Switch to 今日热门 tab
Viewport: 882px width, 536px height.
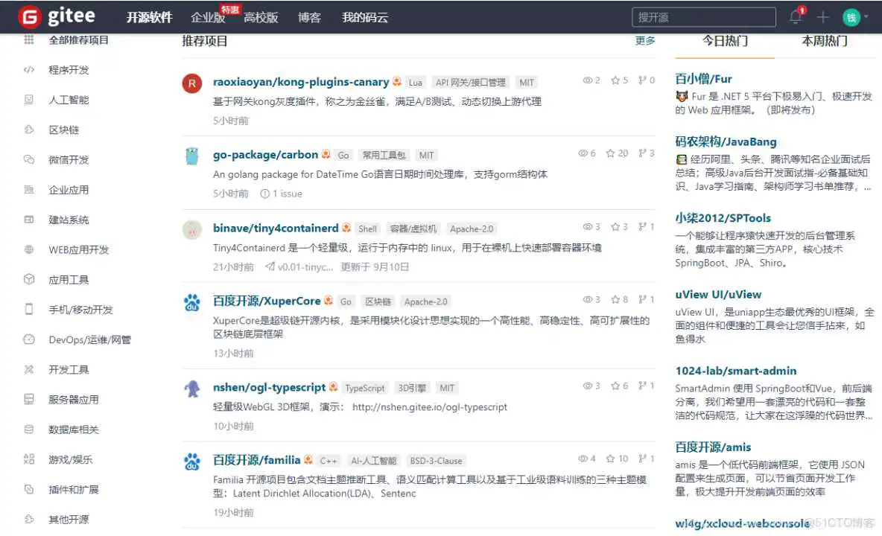(725, 41)
